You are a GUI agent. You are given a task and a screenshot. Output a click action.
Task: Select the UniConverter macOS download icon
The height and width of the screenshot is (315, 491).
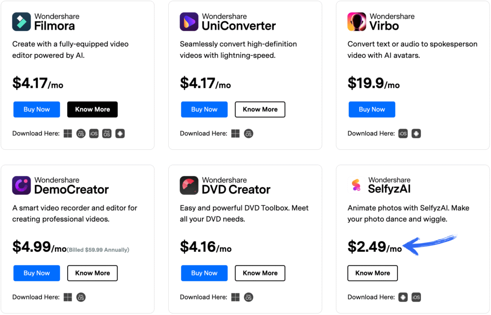point(249,134)
